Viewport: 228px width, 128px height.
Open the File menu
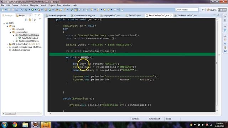[x=2, y=5]
